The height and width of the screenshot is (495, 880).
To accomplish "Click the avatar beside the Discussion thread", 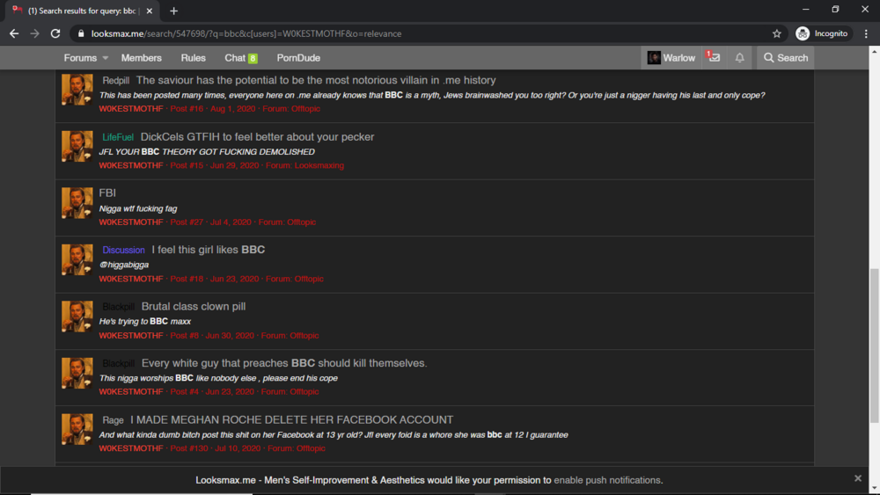I will 77,259.
